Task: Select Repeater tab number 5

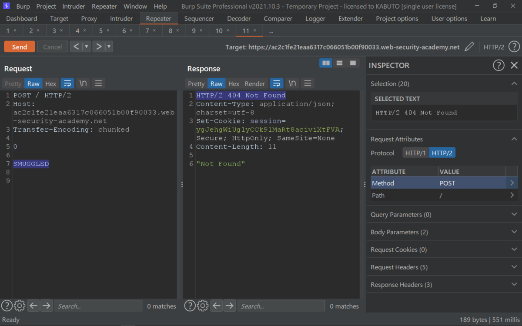Action: tap(101, 31)
